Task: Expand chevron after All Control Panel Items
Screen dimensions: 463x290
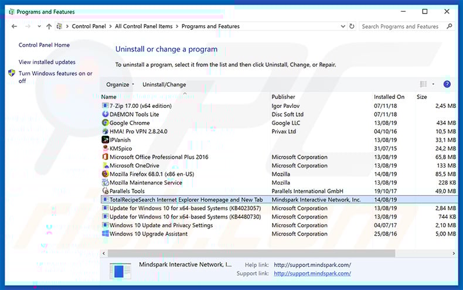Action: click(177, 26)
